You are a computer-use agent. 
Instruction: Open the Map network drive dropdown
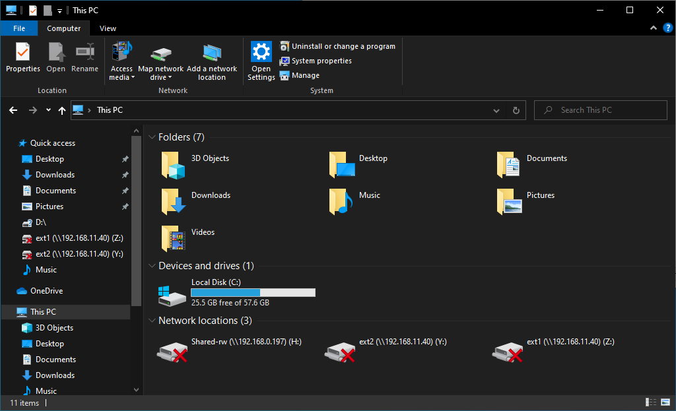click(x=161, y=61)
